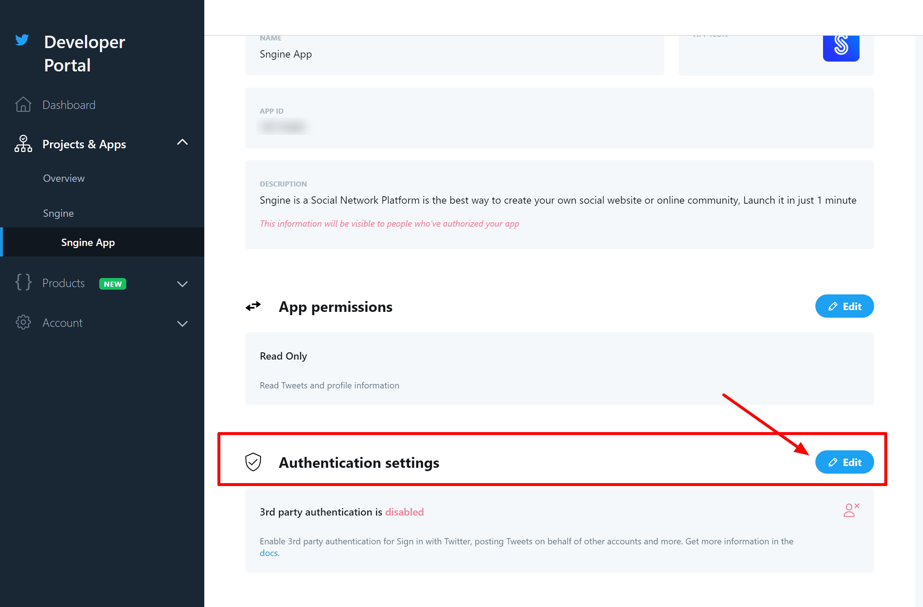Screen dimensions: 923x607
Task: Click the Account gear icon
Action: click(x=23, y=322)
